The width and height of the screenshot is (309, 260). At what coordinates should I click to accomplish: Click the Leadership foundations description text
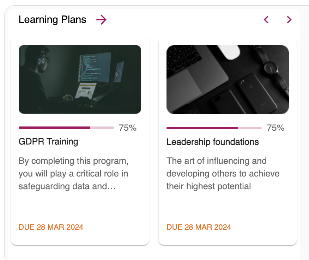[223, 174]
